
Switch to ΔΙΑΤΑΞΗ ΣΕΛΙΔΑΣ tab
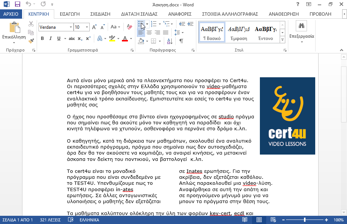click(139, 14)
